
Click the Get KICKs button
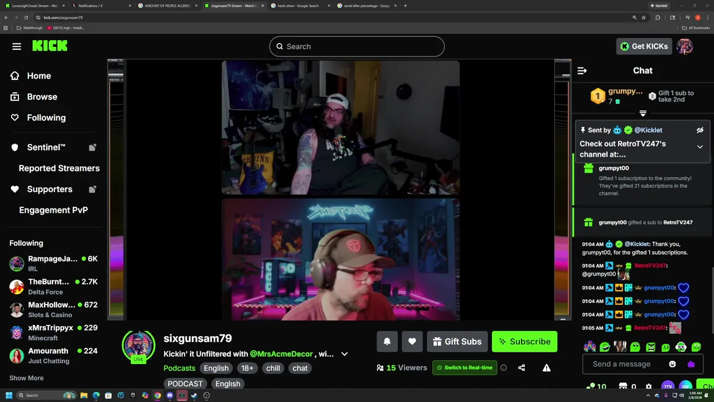pyautogui.click(x=644, y=46)
